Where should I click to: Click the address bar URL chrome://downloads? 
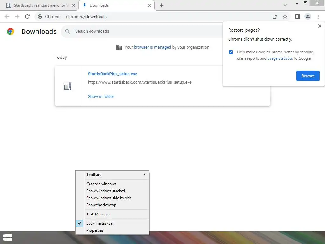point(86,17)
